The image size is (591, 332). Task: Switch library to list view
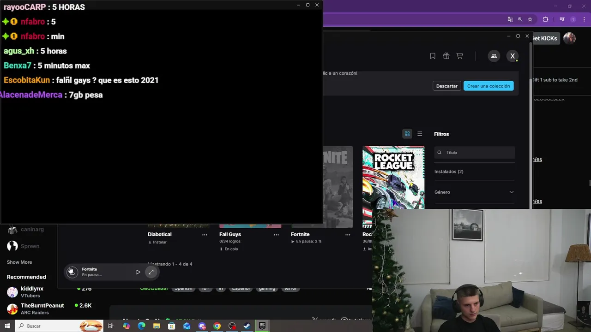419,134
